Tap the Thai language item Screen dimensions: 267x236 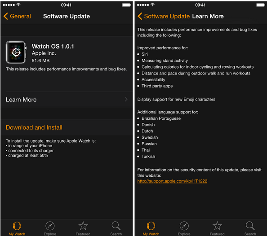pos(146,150)
